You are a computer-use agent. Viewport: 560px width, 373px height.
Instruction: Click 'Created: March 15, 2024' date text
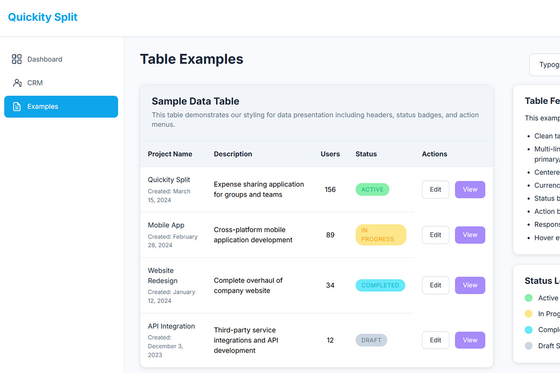[169, 196]
